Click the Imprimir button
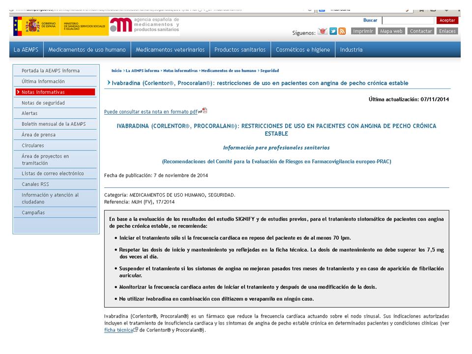The image size is (472, 354). (x=363, y=31)
